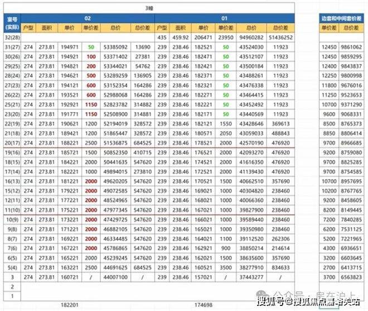This screenshot has height=311, width=368.
Task: Select the total price cell 53385092
Action: click(x=115, y=47)
